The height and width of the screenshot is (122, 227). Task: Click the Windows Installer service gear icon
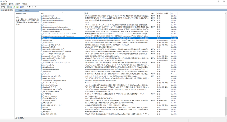coord(41,25)
